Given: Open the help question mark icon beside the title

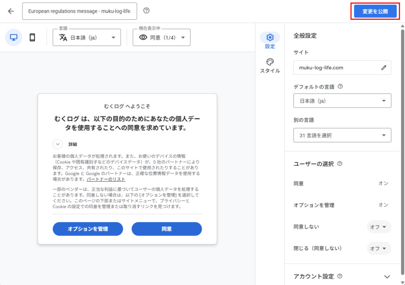Looking at the screenshot, I should 146,11.
